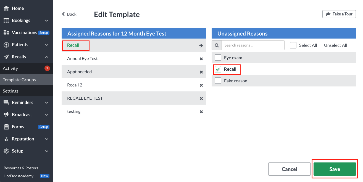
Task: Click the X beside Recall 2
Action: click(x=201, y=85)
